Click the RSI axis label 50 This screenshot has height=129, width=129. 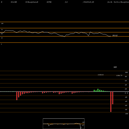[x=2, y=34]
